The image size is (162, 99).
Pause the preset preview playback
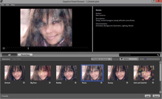(4, 48)
